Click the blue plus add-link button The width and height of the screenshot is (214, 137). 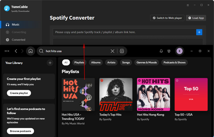click(x=199, y=32)
